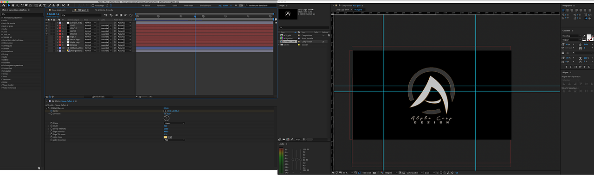Open the 50% magnification dropdown in viewer
This screenshot has height=175, width=594.
coord(348,173)
